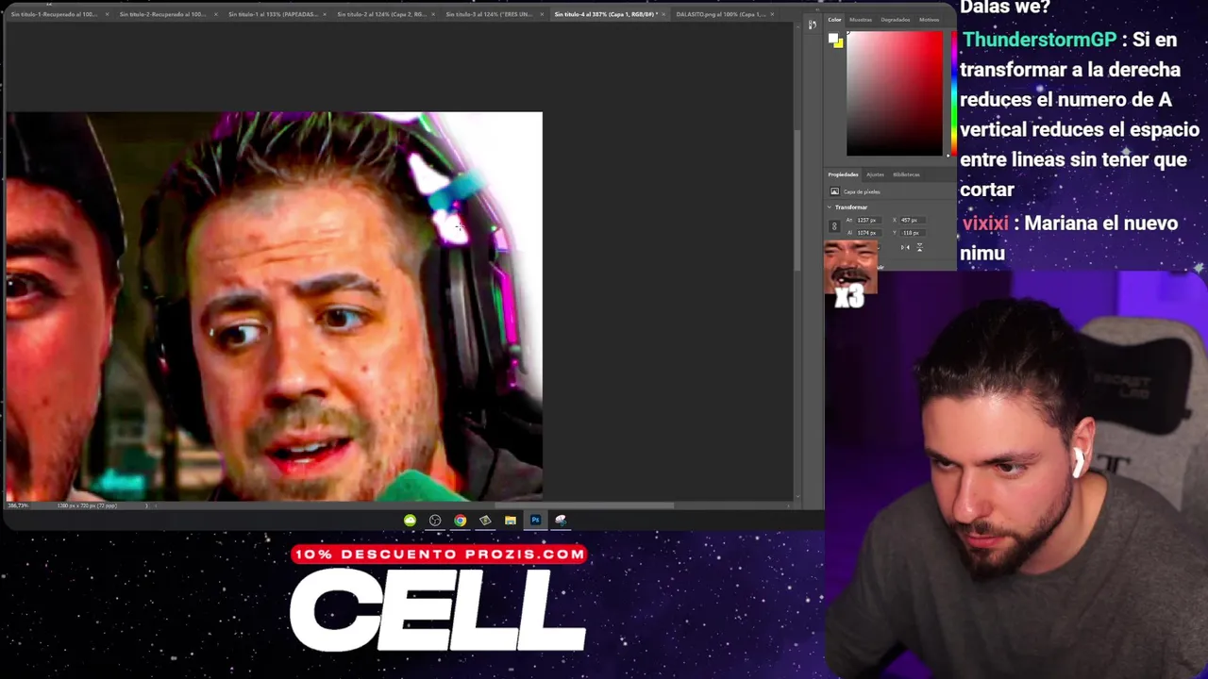This screenshot has height=679, width=1208.
Task: Open the Motivos panel tab
Action: point(929,20)
